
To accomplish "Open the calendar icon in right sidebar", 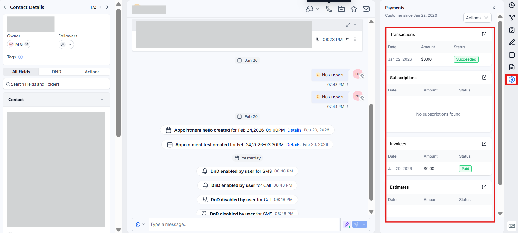I will coord(511,55).
